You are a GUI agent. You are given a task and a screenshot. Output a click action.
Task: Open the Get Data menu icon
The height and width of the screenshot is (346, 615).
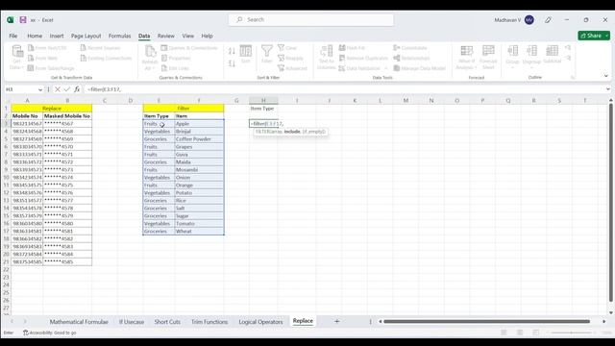(17, 52)
